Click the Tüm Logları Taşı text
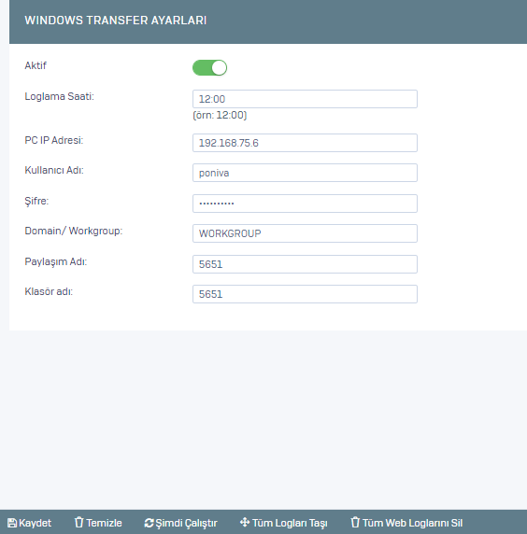This screenshot has width=527, height=534. coord(290,523)
